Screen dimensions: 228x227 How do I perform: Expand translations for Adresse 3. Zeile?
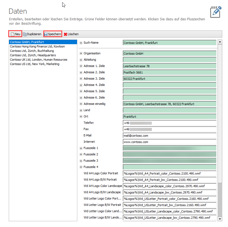point(81,79)
